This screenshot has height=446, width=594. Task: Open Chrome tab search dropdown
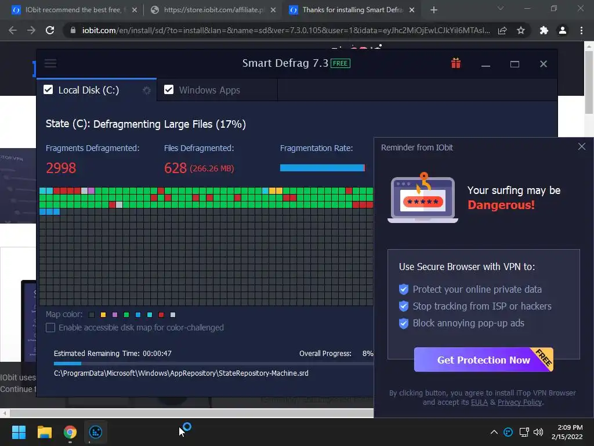click(501, 8)
